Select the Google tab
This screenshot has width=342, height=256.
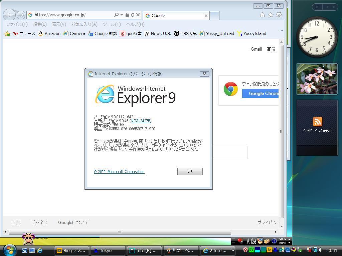coord(176,16)
